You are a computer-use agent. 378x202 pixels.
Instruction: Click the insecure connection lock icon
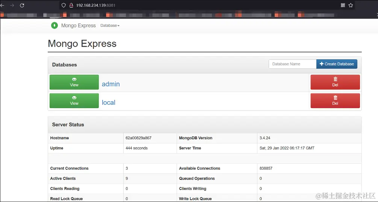71,5
